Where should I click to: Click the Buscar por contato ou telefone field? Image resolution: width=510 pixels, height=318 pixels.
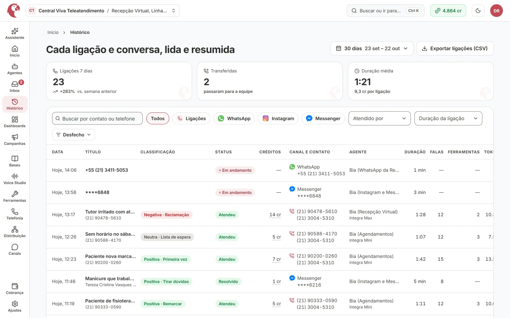point(97,118)
